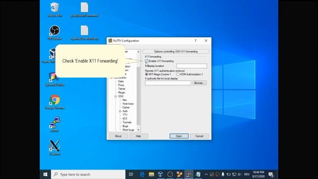The width and height of the screenshot is (318, 179).
Task: Click the taskbar search box
Action: (x=88, y=175)
